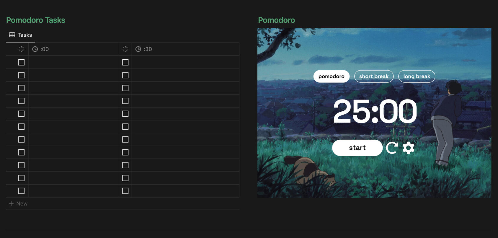
Task: Click the first empty cell under :00
Action: (74, 62)
